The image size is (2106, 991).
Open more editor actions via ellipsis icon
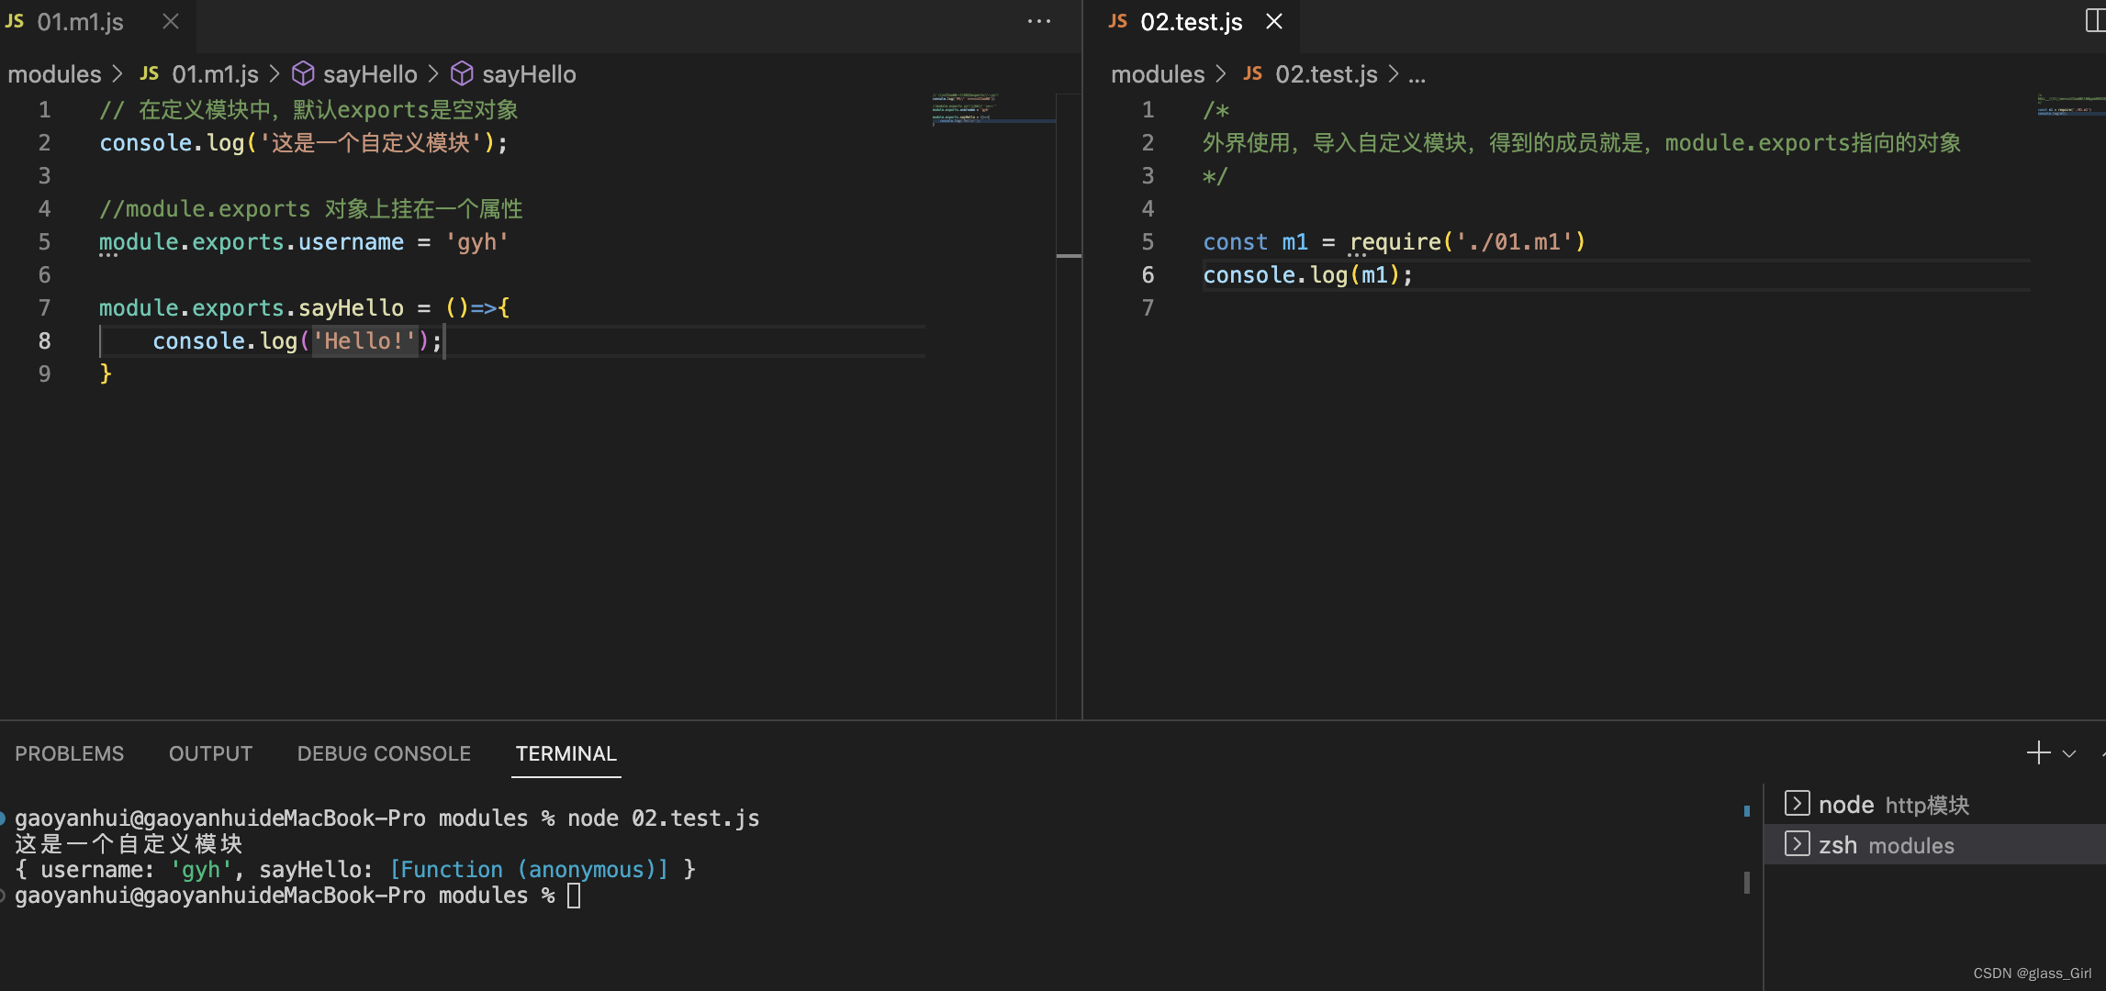click(x=1038, y=20)
